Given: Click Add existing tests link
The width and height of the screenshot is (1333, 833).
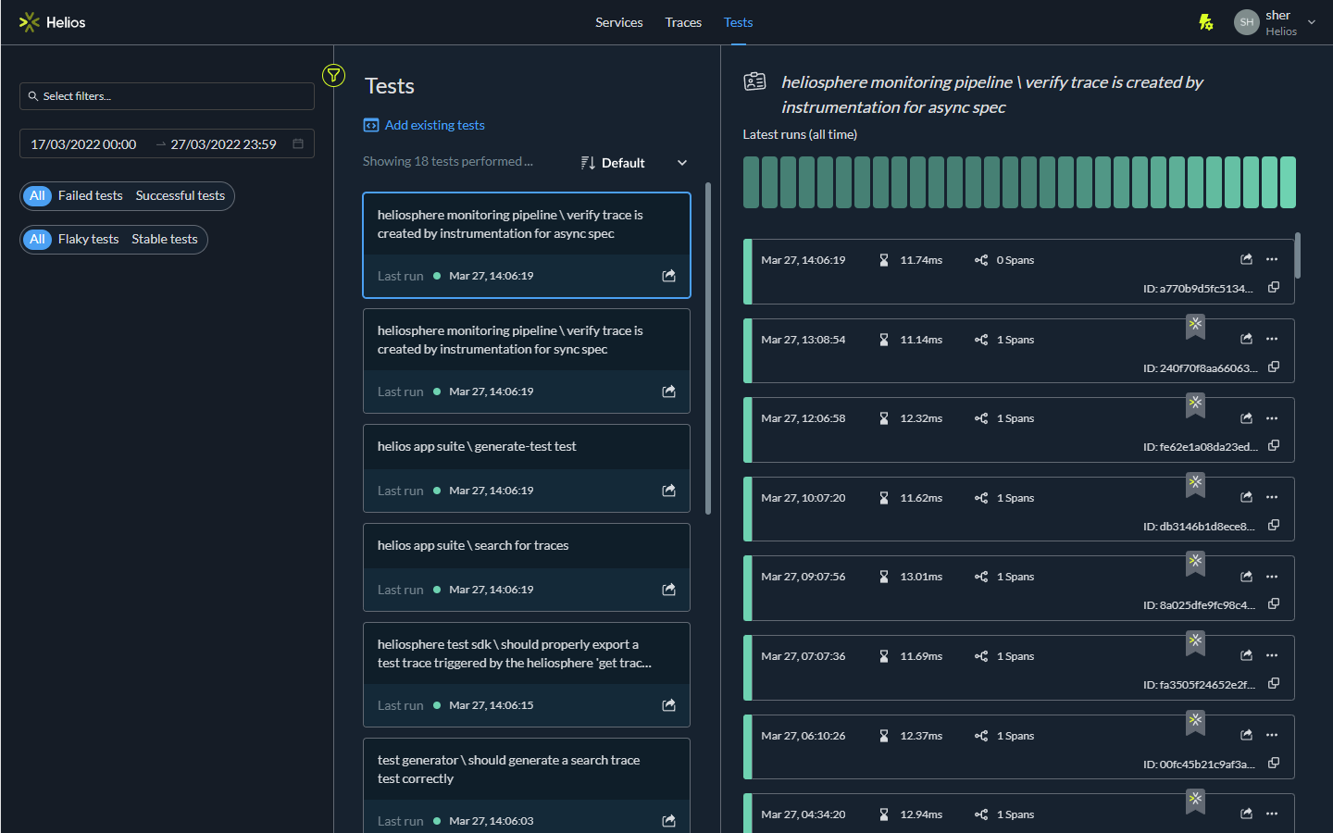Looking at the screenshot, I should (434, 125).
